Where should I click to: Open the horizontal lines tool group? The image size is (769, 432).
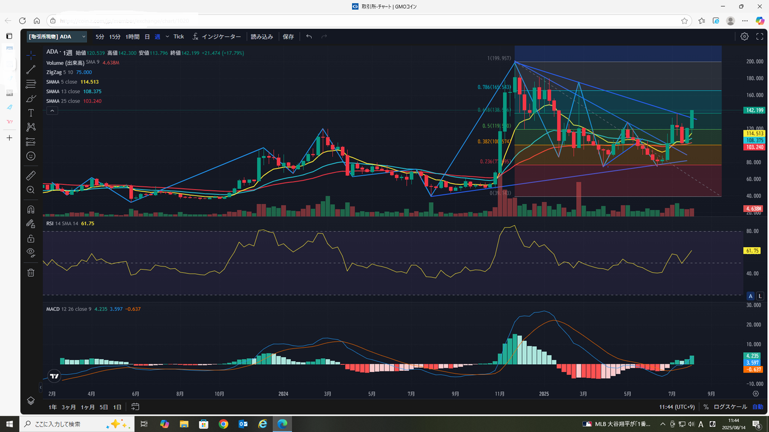(31, 84)
